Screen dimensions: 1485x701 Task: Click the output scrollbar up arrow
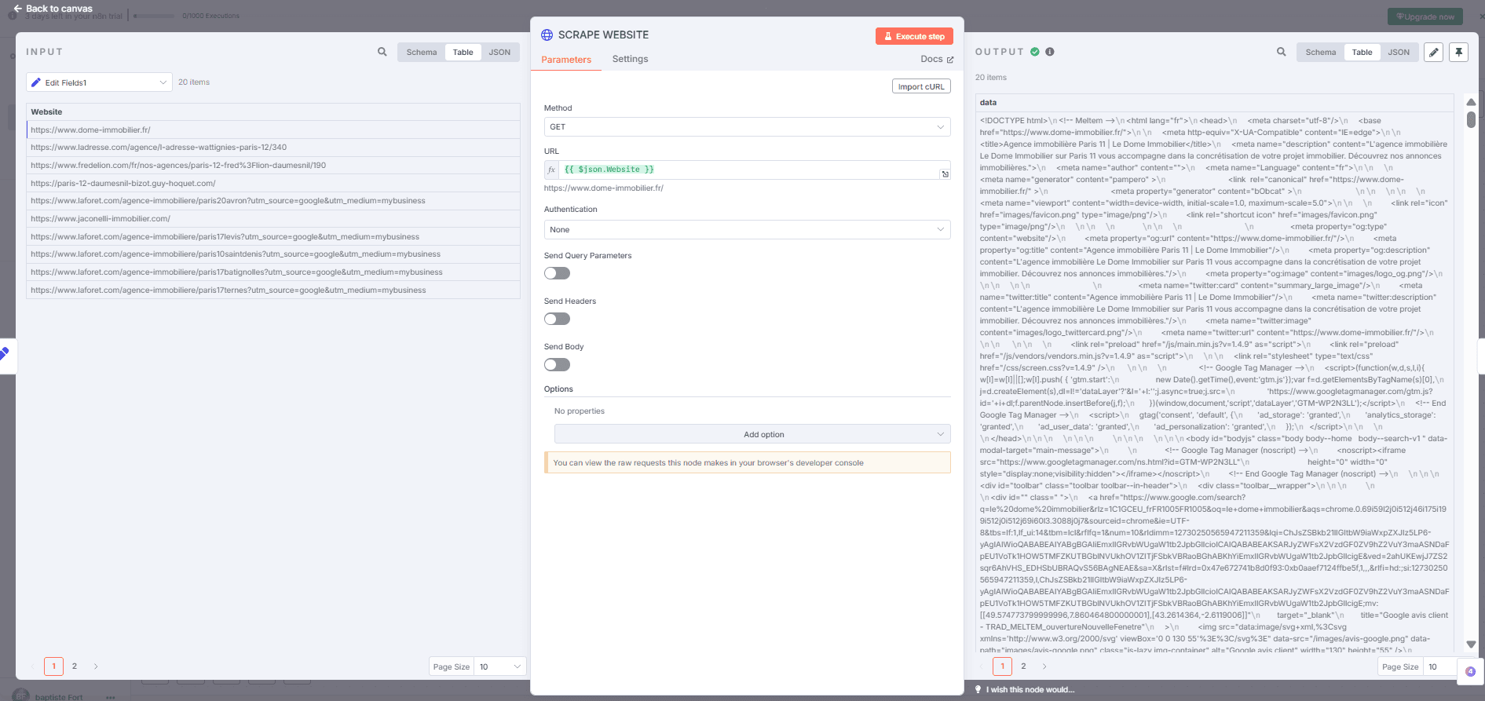(1471, 102)
